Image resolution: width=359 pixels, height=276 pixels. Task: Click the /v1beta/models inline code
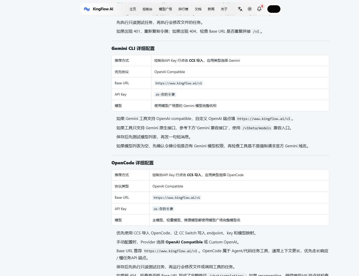click(x=257, y=128)
